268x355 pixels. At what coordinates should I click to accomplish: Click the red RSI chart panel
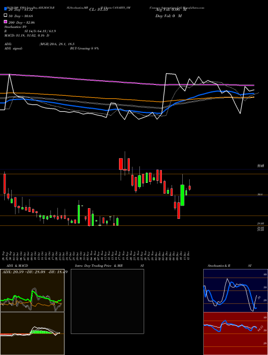(x=235, y=333)
